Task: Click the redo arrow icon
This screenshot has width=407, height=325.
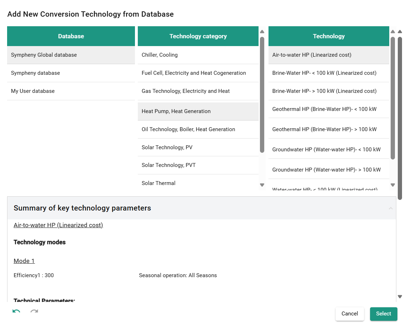Action: (x=34, y=312)
